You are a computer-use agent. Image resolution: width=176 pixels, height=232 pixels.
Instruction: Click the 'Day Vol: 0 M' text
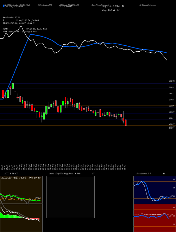111,11
